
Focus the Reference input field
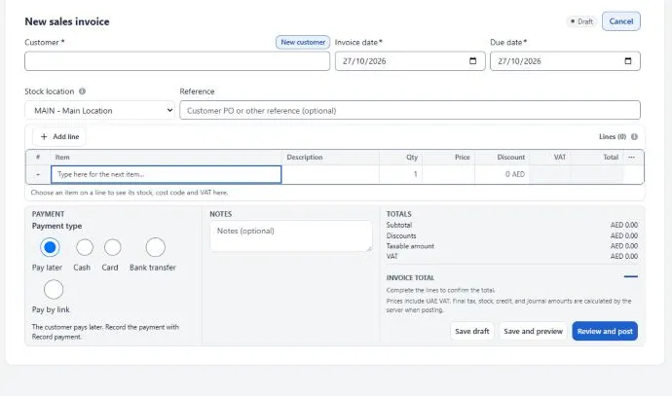coord(410,111)
